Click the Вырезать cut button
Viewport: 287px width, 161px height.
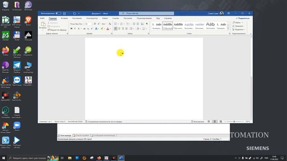[53, 23]
